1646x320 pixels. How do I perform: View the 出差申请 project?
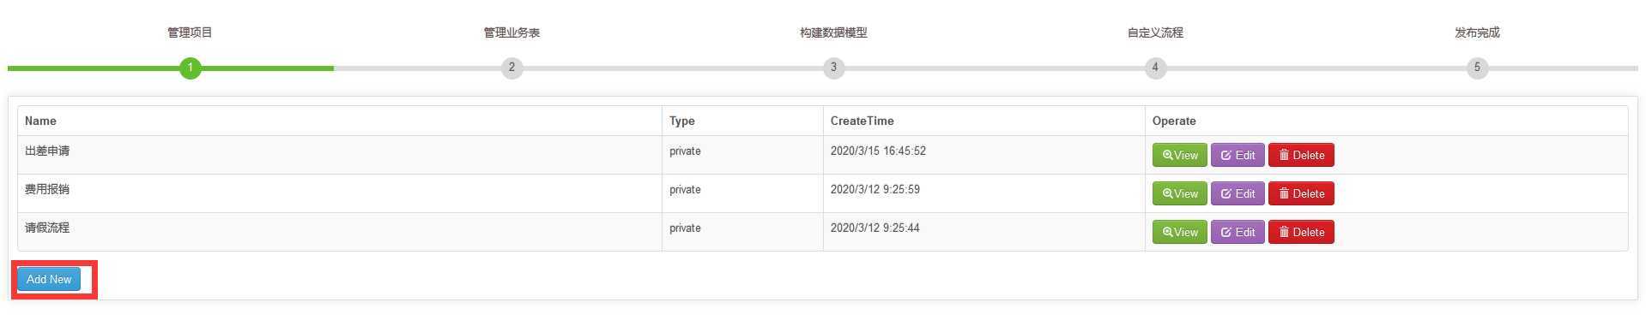[1179, 155]
